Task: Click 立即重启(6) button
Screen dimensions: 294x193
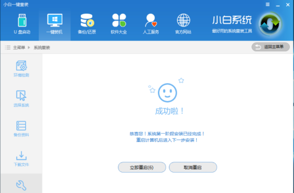Action: [x=142, y=167]
